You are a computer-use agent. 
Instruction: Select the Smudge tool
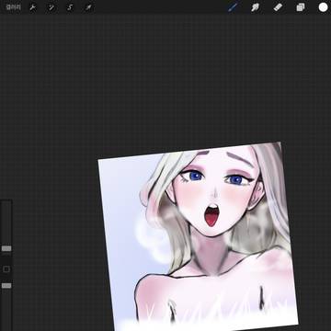click(255, 7)
